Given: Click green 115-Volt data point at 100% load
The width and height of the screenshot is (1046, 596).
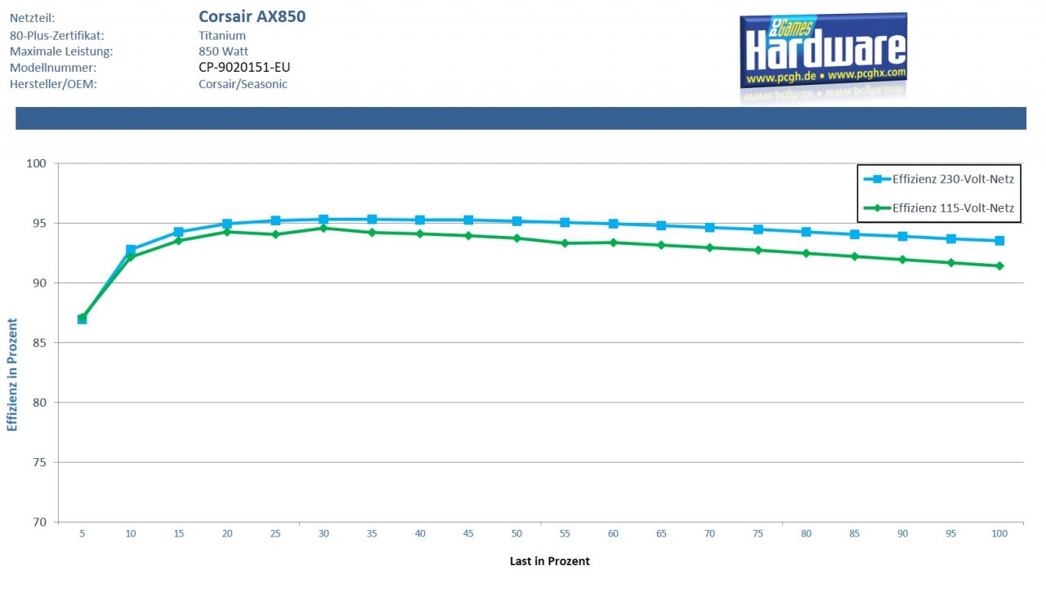Looking at the screenshot, I should coord(999,265).
